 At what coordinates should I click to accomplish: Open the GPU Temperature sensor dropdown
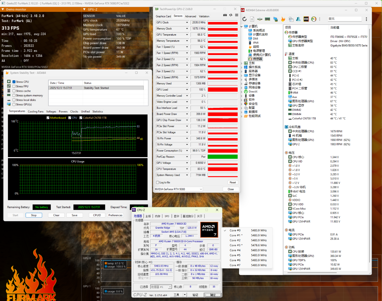[187, 35]
